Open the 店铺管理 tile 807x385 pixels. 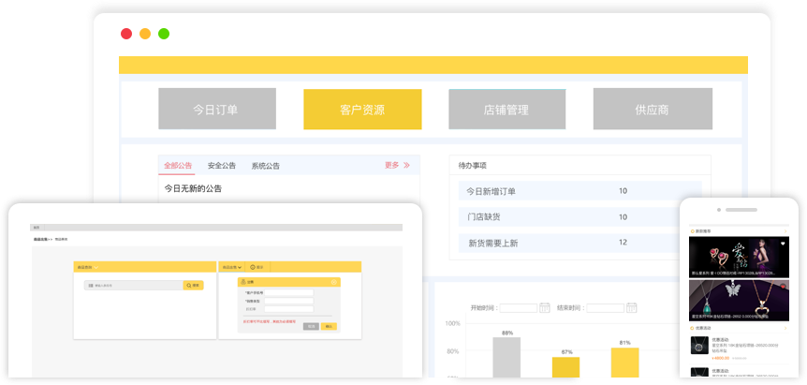[x=506, y=109]
